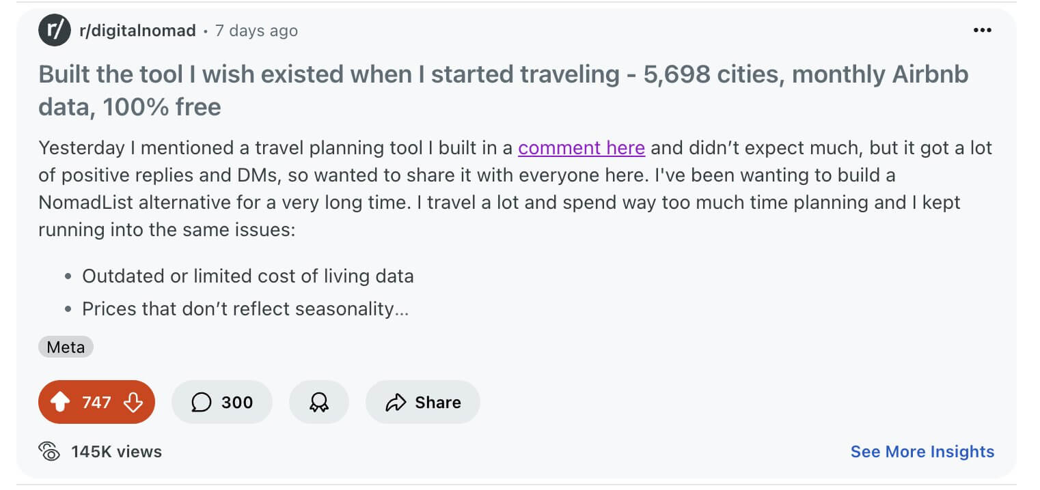
Task: Click the 300 comments count
Action: pos(237,403)
